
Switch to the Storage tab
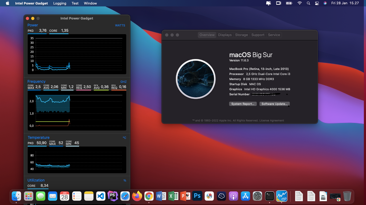241,35
